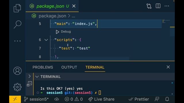
Task: Click line number 8 in the gutter
Action: pos(40,57)
